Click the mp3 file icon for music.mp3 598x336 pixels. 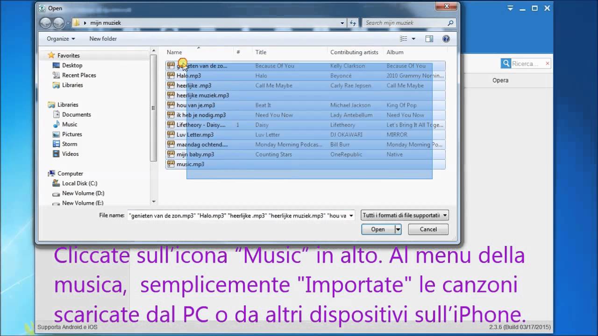[171, 164]
